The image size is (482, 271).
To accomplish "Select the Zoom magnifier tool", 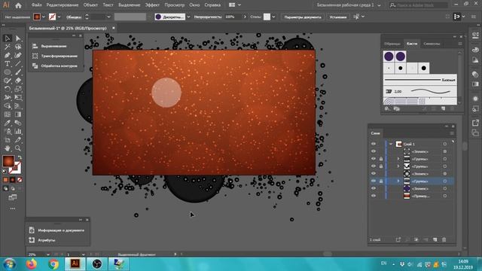I will 18,148.
